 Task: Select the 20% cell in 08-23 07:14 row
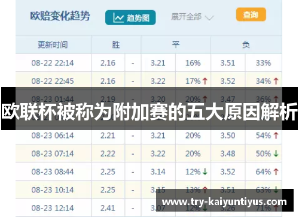coord(193,153)
